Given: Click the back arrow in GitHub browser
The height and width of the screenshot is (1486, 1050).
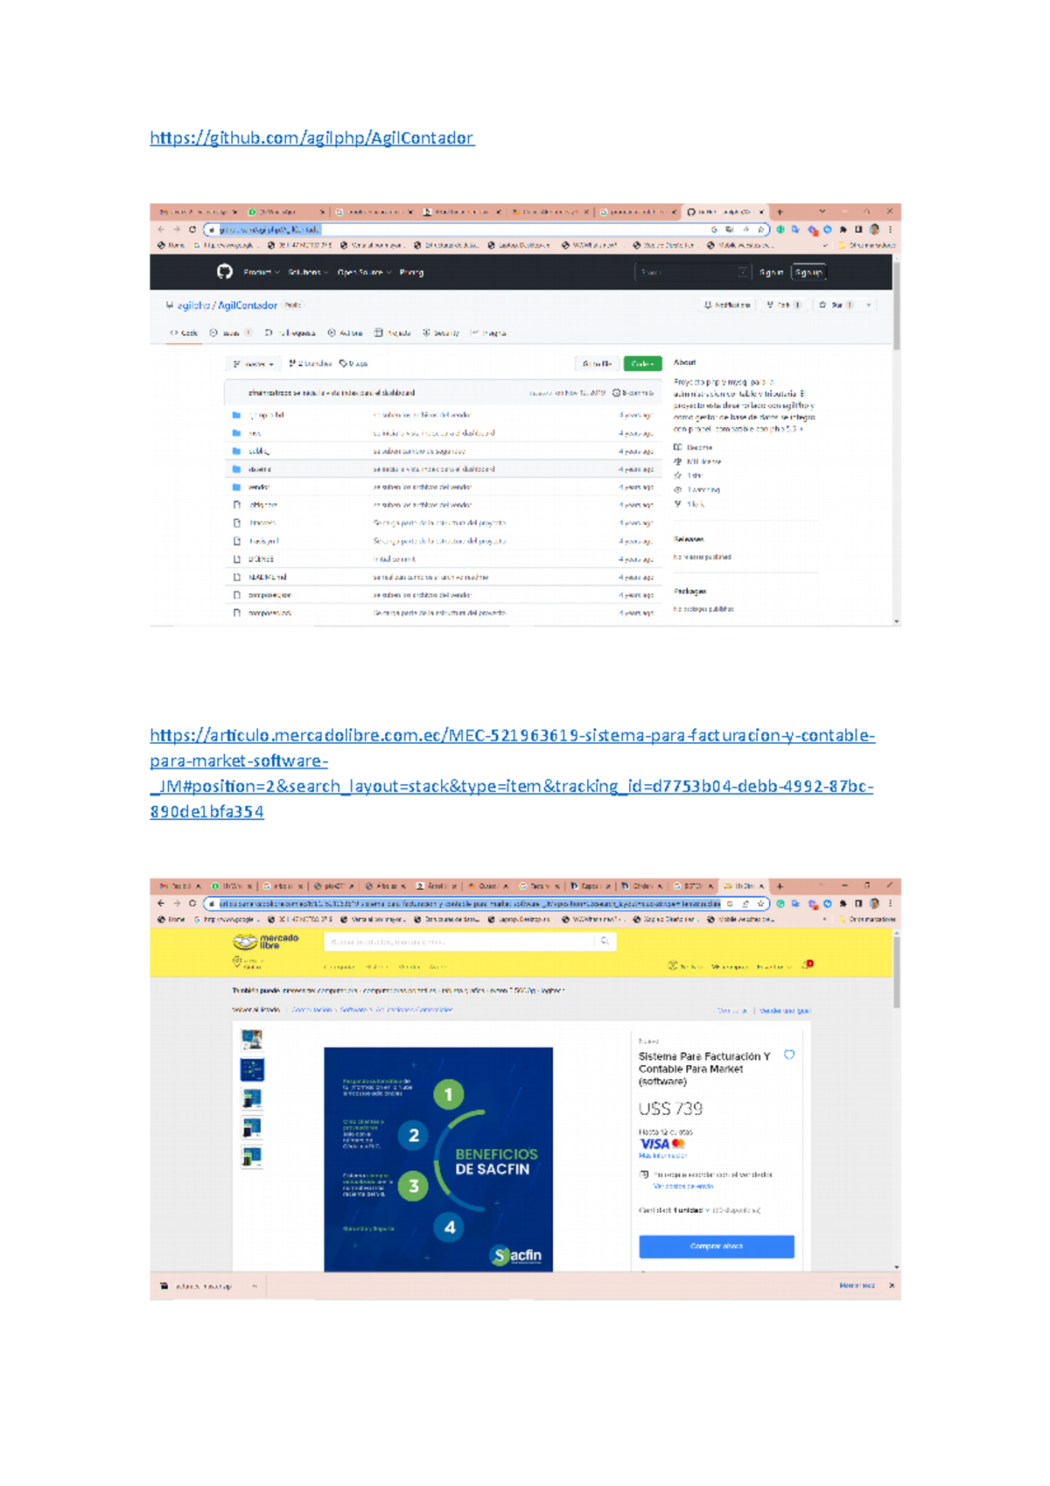Looking at the screenshot, I should [x=161, y=230].
